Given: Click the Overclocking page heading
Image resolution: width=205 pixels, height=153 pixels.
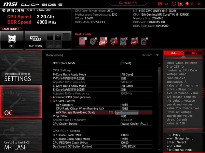Looking at the screenshot, I should click(55, 55).
